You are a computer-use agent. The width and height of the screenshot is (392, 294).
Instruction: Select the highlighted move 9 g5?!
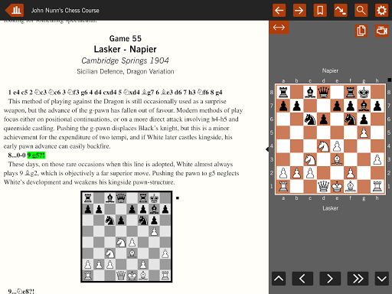(36, 155)
